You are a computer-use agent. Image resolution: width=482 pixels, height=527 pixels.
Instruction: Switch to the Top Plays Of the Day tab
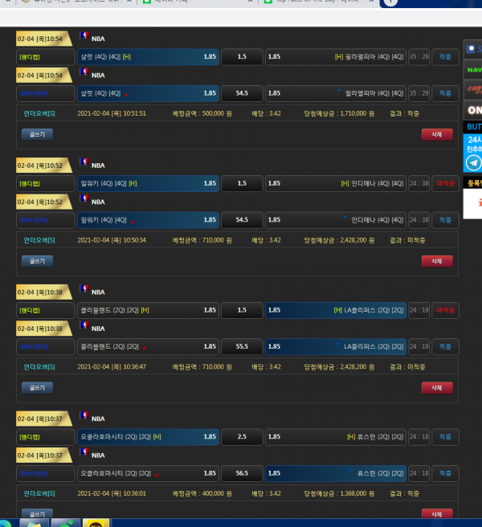coord(313,3)
